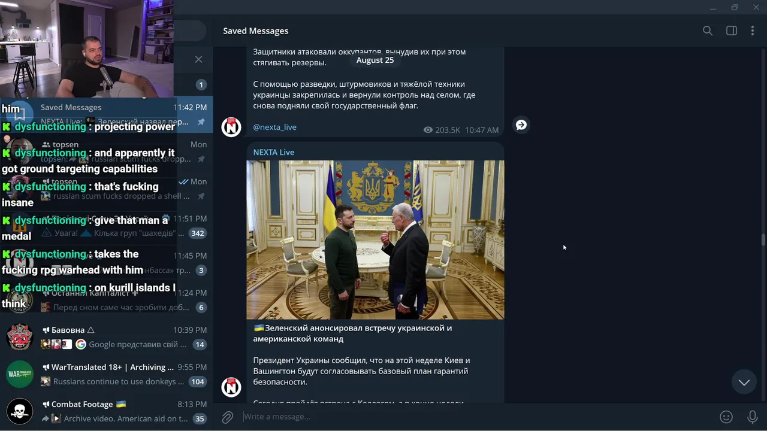Open WarTranslated channel avatar
The height and width of the screenshot is (431, 767).
pyautogui.click(x=20, y=374)
